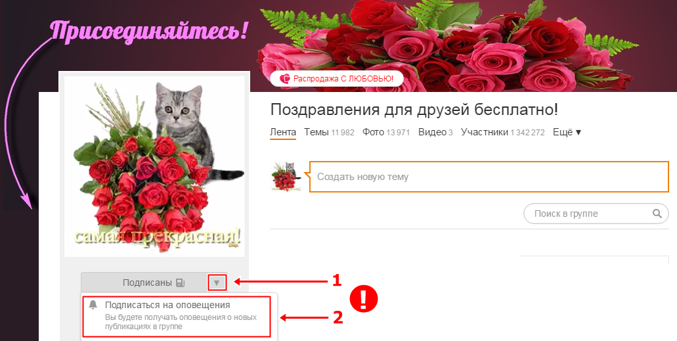This screenshot has height=341, width=677.
Task: View the Участники members tab
Action: tap(502, 132)
